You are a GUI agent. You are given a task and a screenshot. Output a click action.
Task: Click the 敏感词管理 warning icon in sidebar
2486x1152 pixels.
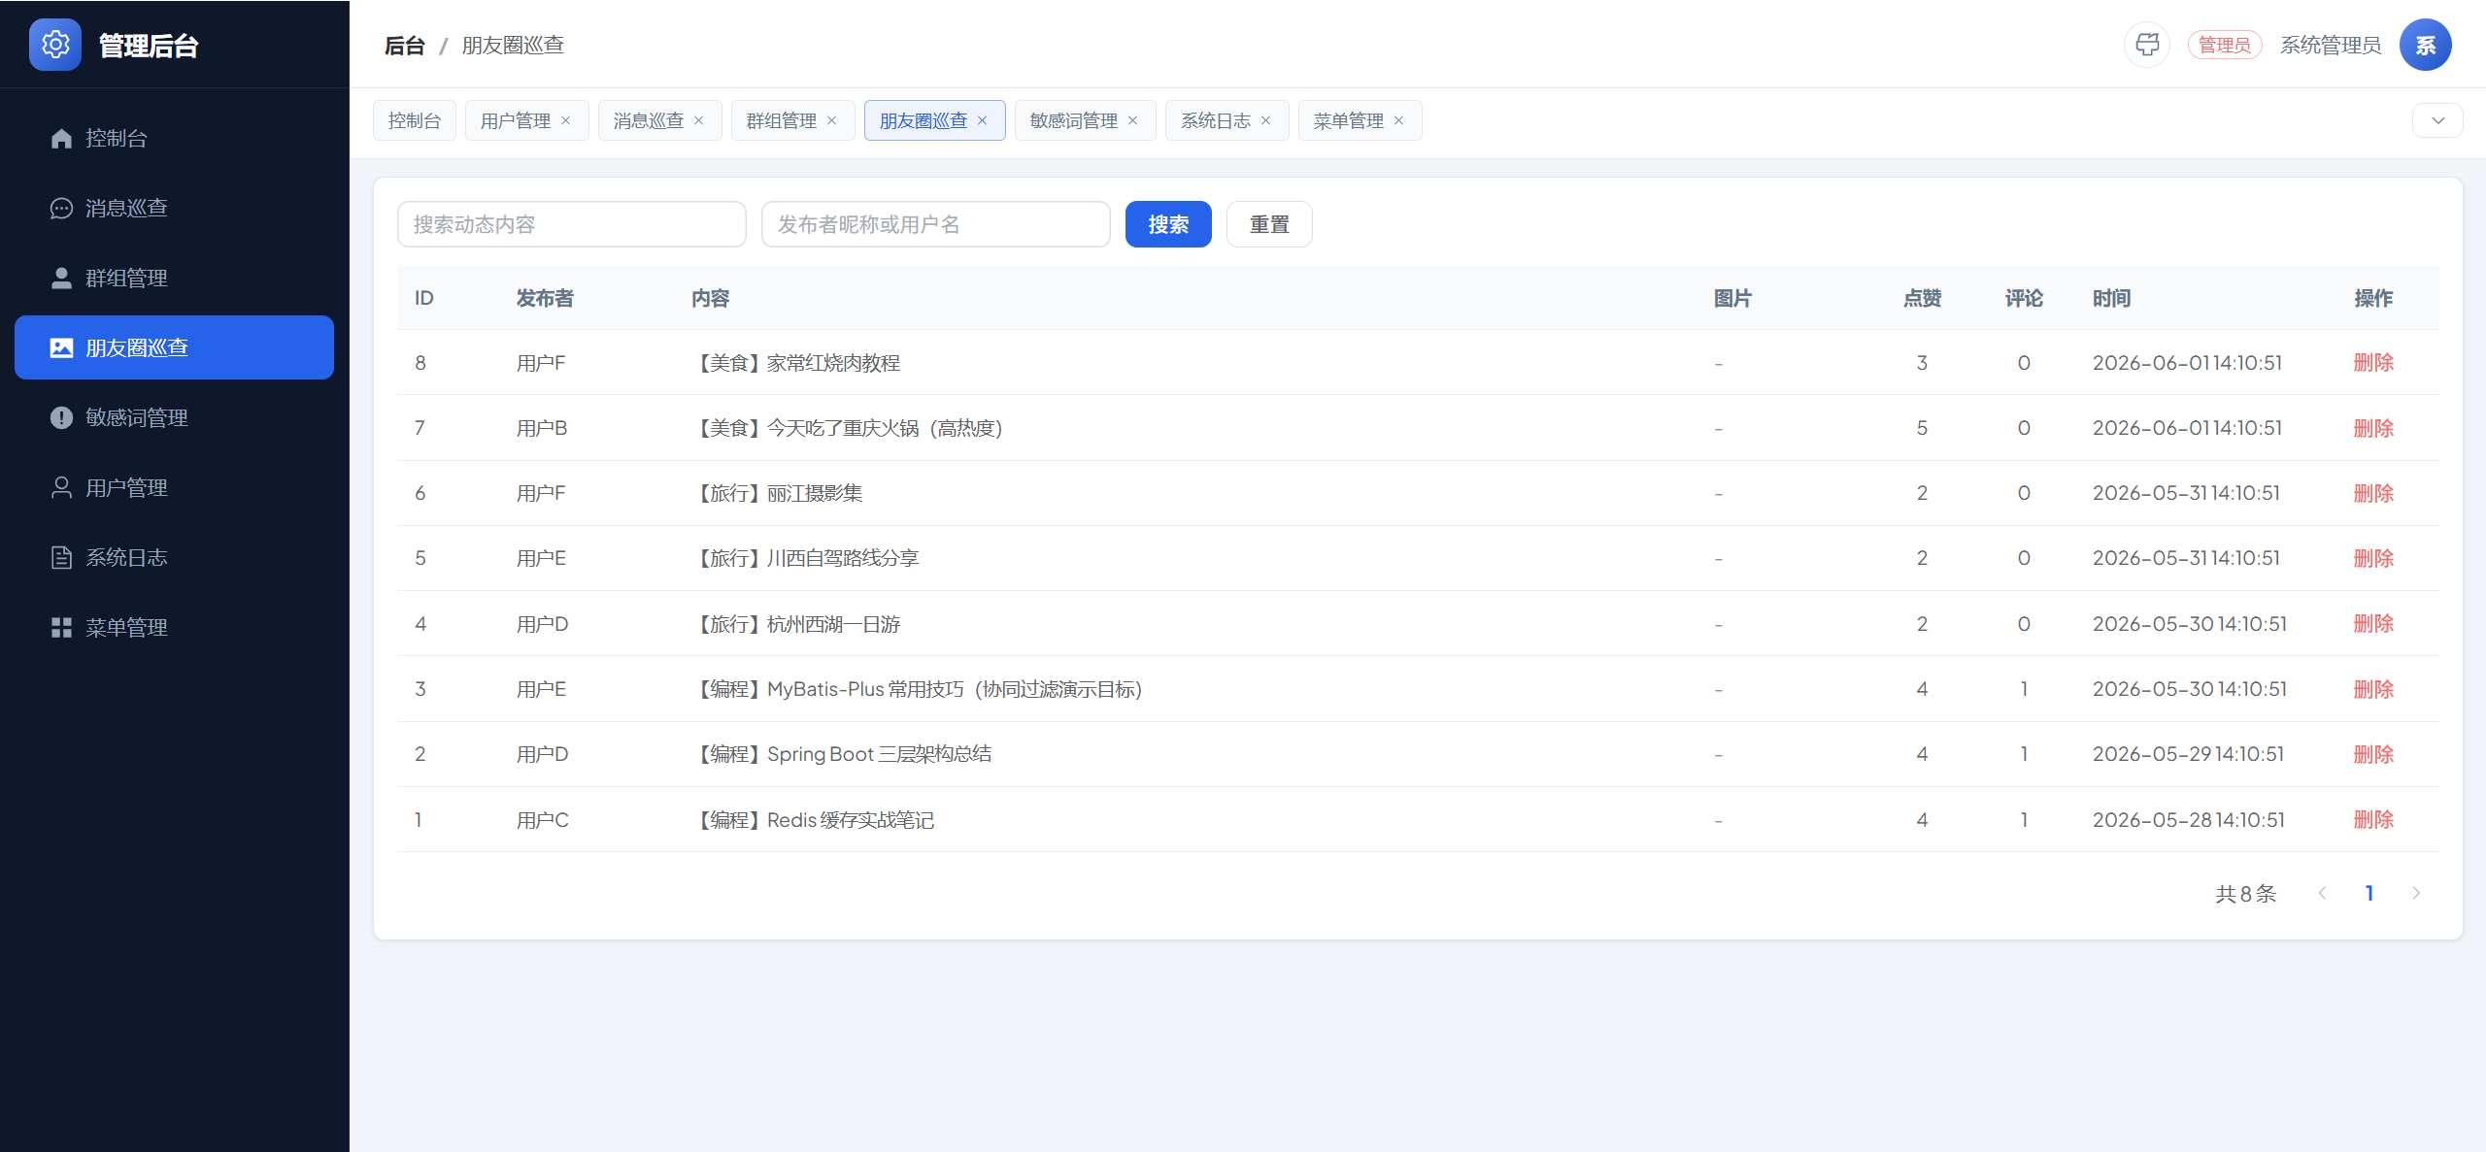pyautogui.click(x=61, y=418)
